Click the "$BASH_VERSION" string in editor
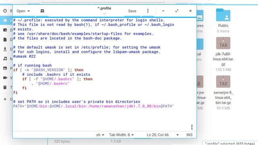Screen dimensions: 258x145 coord(48,70)
